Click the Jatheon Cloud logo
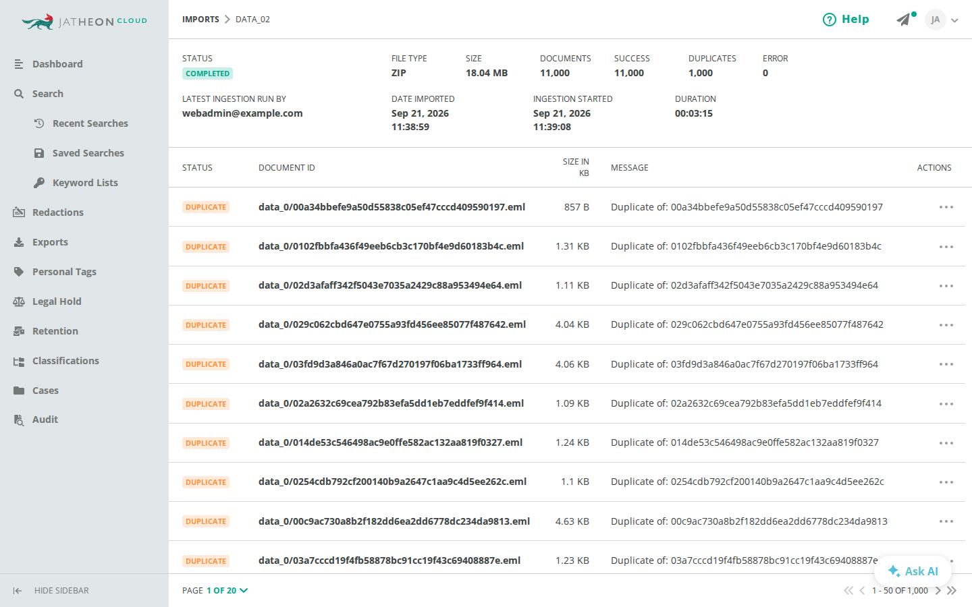972x607 pixels. tap(84, 22)
